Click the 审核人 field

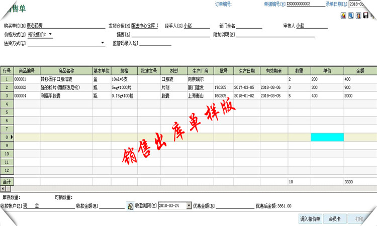click(x=312, y=26)
